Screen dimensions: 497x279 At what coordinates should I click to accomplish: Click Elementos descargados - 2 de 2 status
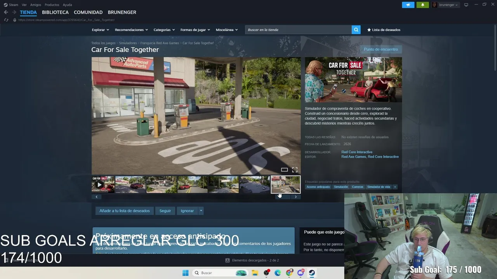[x=255, y=260]
